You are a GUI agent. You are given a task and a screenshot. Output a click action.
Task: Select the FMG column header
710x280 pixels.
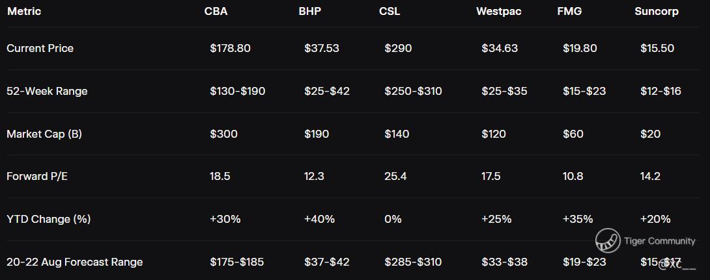(569, 11)
